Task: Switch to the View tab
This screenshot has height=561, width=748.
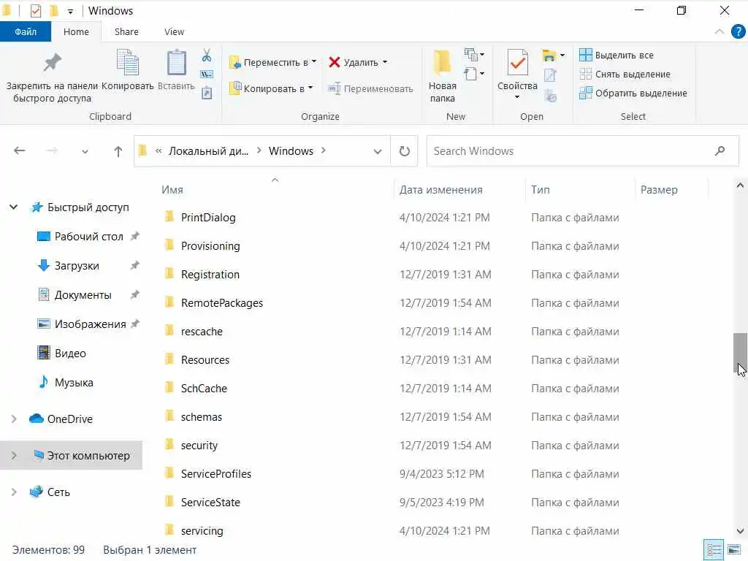Action: click(174, 32)
